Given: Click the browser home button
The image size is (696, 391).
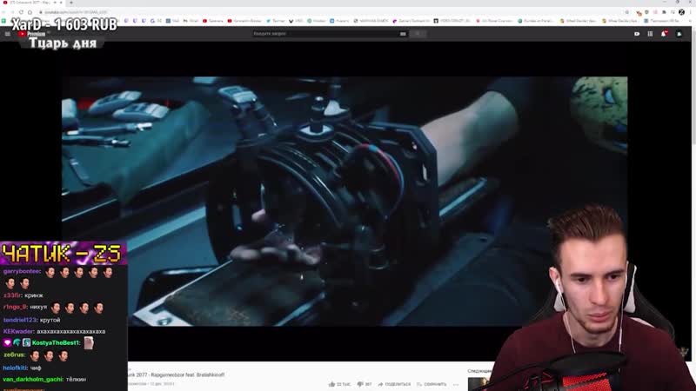Looking at the screenshot, I should point(30,12).
